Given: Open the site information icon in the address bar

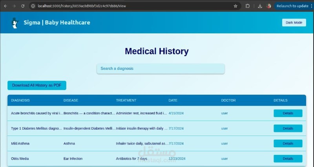Looking at the screenshot, I should pyautogui.click(x=33, y=6).
